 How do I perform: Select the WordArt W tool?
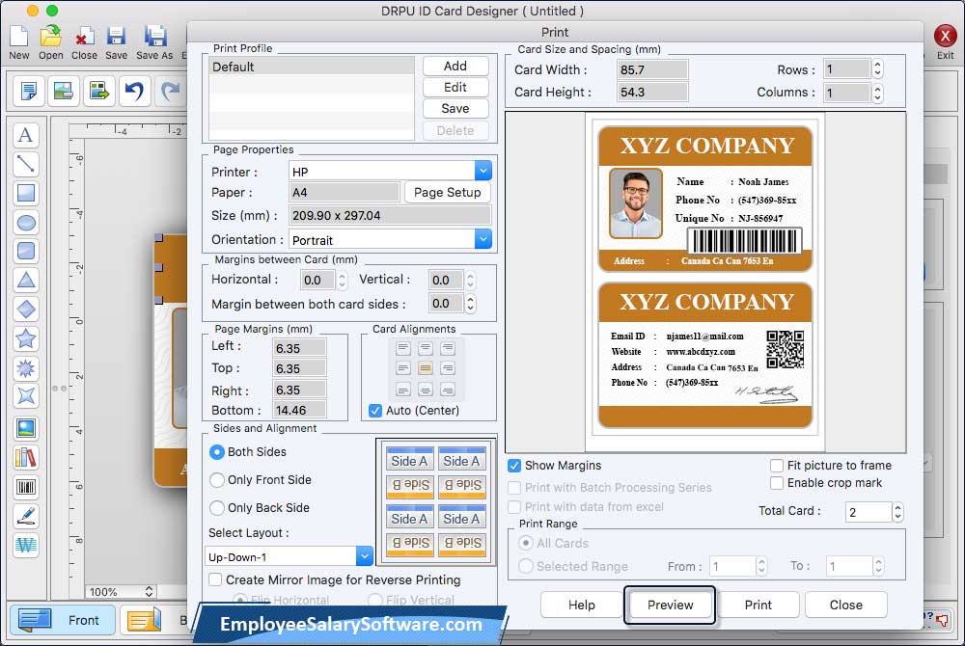click(26, 545)
